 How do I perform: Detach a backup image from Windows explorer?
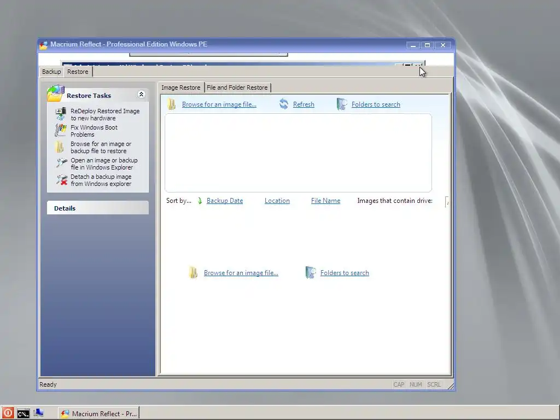(x=101, y=180)
